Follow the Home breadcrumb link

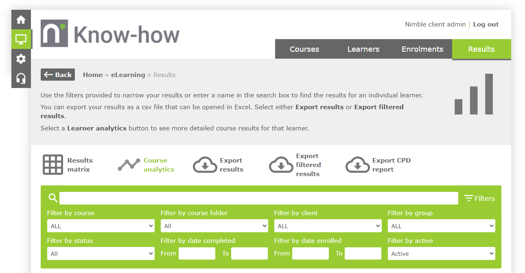[x=93, y=75]
